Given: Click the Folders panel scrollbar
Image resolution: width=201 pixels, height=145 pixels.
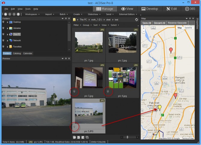Looking at the screenshot, I should [69, 32].
